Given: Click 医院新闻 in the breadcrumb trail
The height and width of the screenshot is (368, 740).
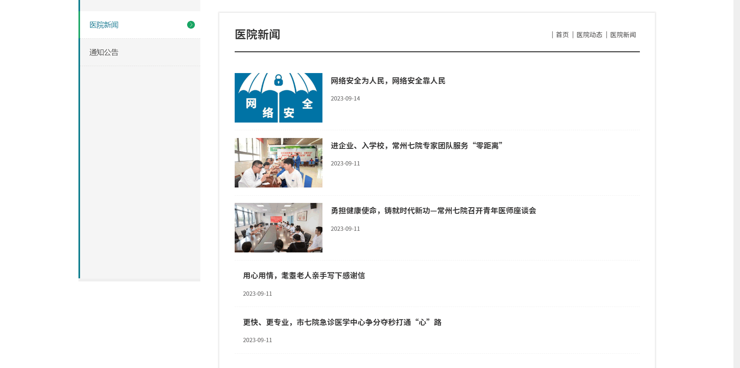Looking at the screenshot, I should tap(623, 35).
